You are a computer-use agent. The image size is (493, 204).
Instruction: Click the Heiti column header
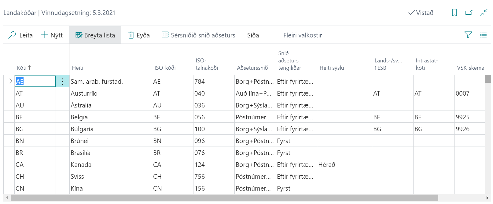point(78,68)
